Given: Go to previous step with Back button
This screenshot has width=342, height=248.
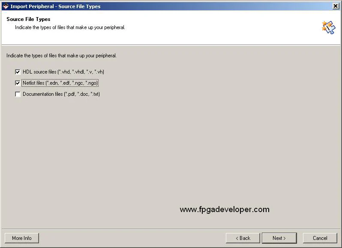Looking at the screenshot, I should point(243,238).
